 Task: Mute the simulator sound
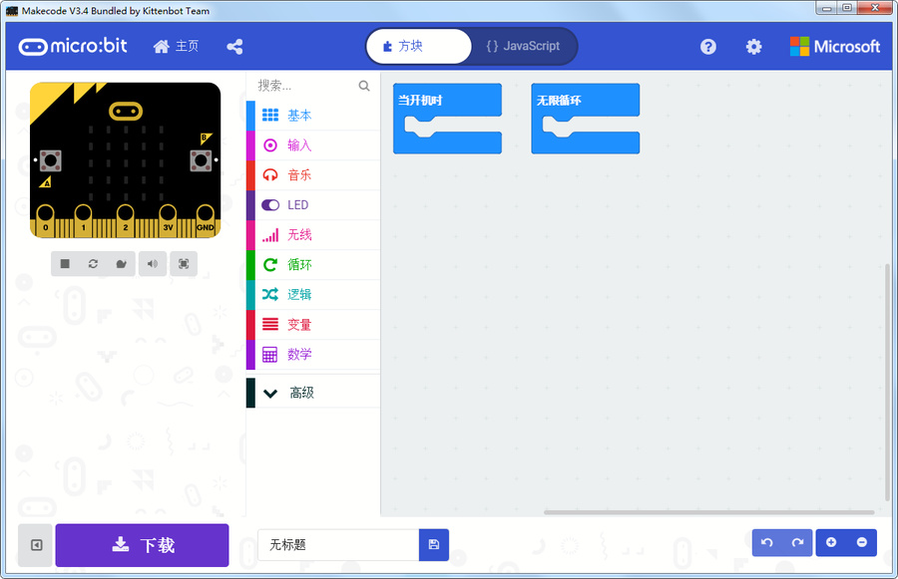tap(152, 263)
